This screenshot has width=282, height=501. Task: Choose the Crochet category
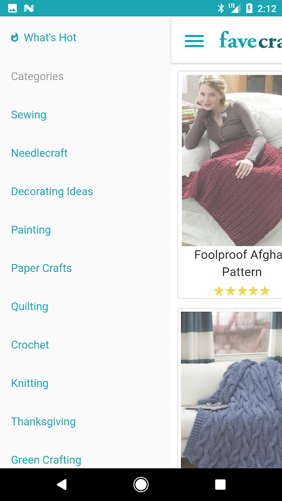[x=30, y=345]
